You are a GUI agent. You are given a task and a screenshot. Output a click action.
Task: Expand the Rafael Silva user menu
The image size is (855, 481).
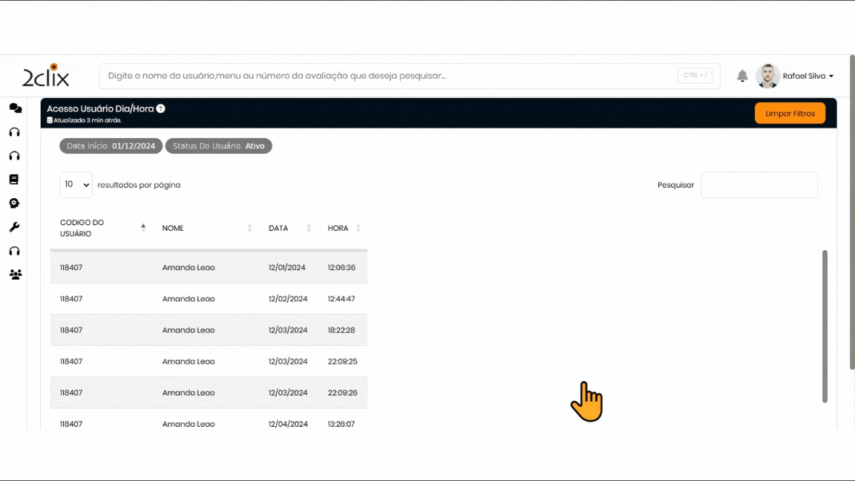point(808,76)
